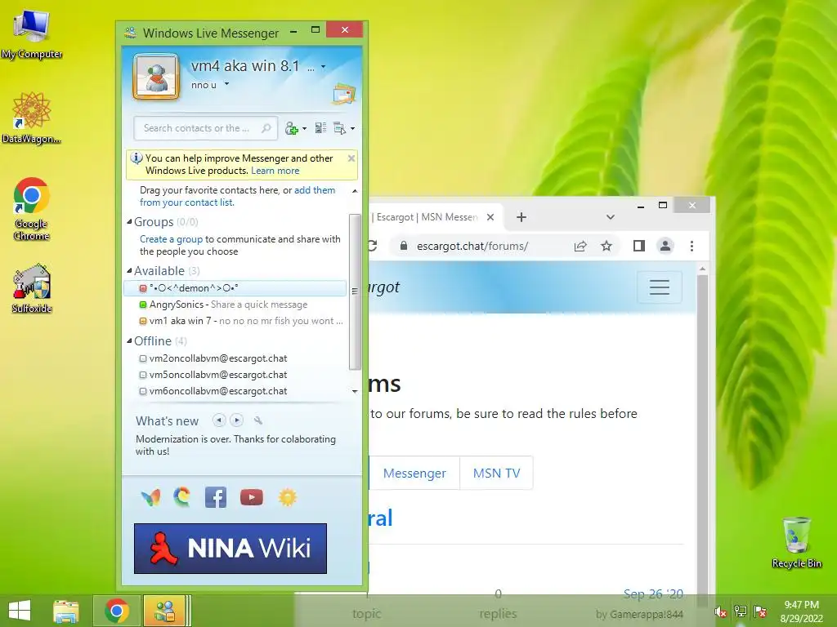This screenshot has width=837, height=627.
Task: Click the Windows Start button
Action: [20, 611]
